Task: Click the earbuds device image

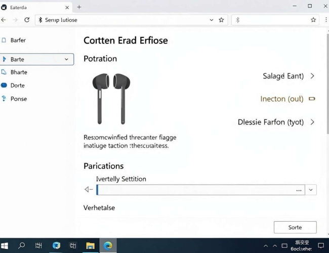Action: coord(111,99)
